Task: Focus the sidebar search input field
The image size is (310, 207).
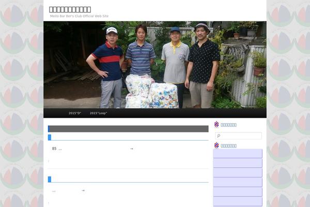Action: (x=238, y=136)
